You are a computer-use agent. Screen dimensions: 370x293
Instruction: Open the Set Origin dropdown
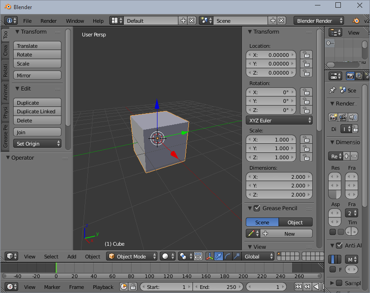tap(37, 143)
